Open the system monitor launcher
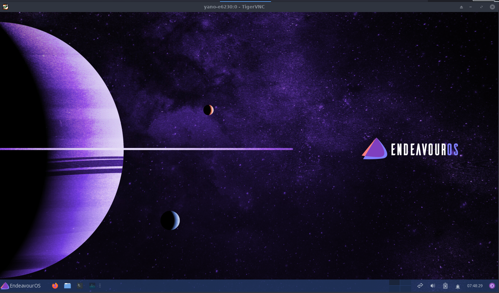 coord(92,286)
